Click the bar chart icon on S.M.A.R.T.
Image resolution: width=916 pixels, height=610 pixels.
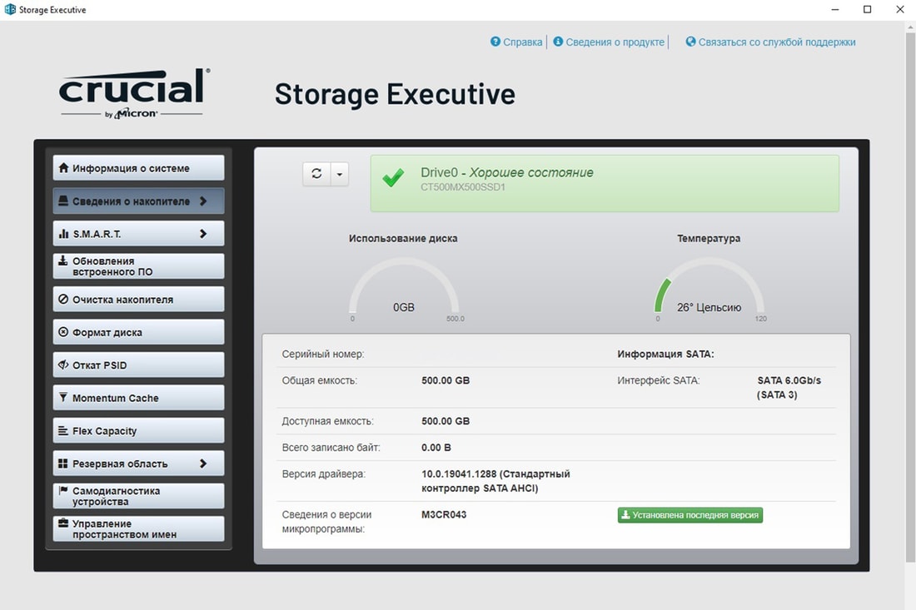click(x=63, y=234)
